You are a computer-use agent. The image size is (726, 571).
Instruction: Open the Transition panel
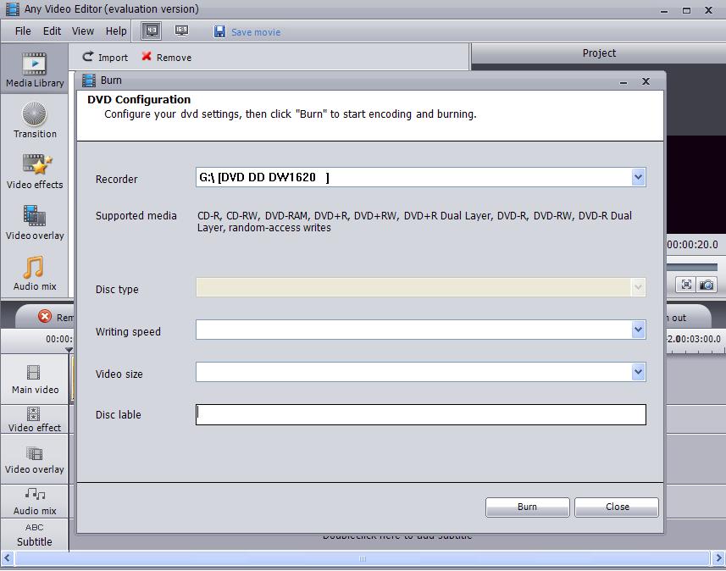[35, 120]
